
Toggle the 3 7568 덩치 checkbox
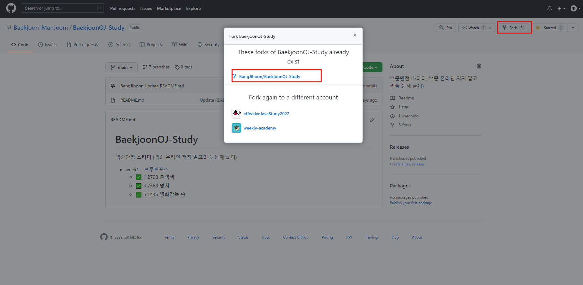click(139, 186)
